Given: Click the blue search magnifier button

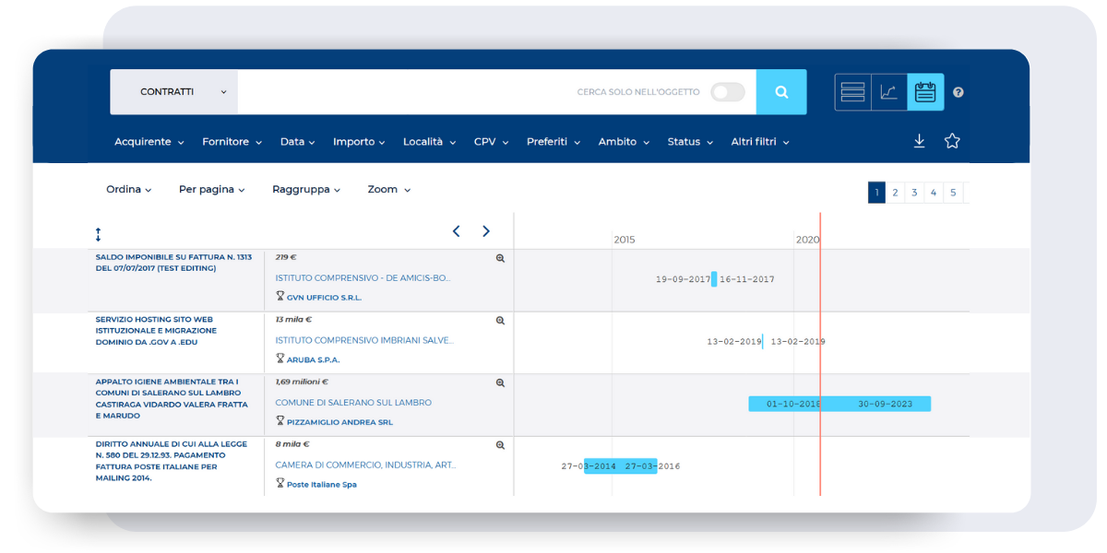Looking at the screenshot, I should [781, 92].
